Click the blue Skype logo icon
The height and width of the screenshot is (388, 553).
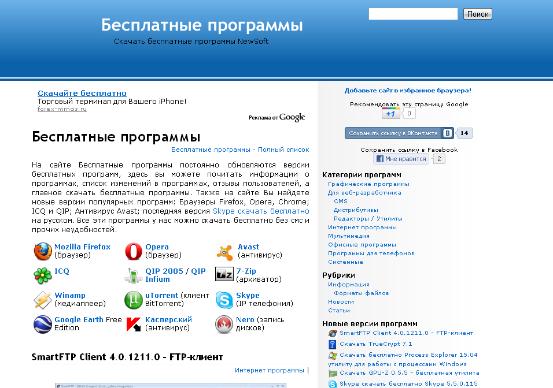[224, 300]
